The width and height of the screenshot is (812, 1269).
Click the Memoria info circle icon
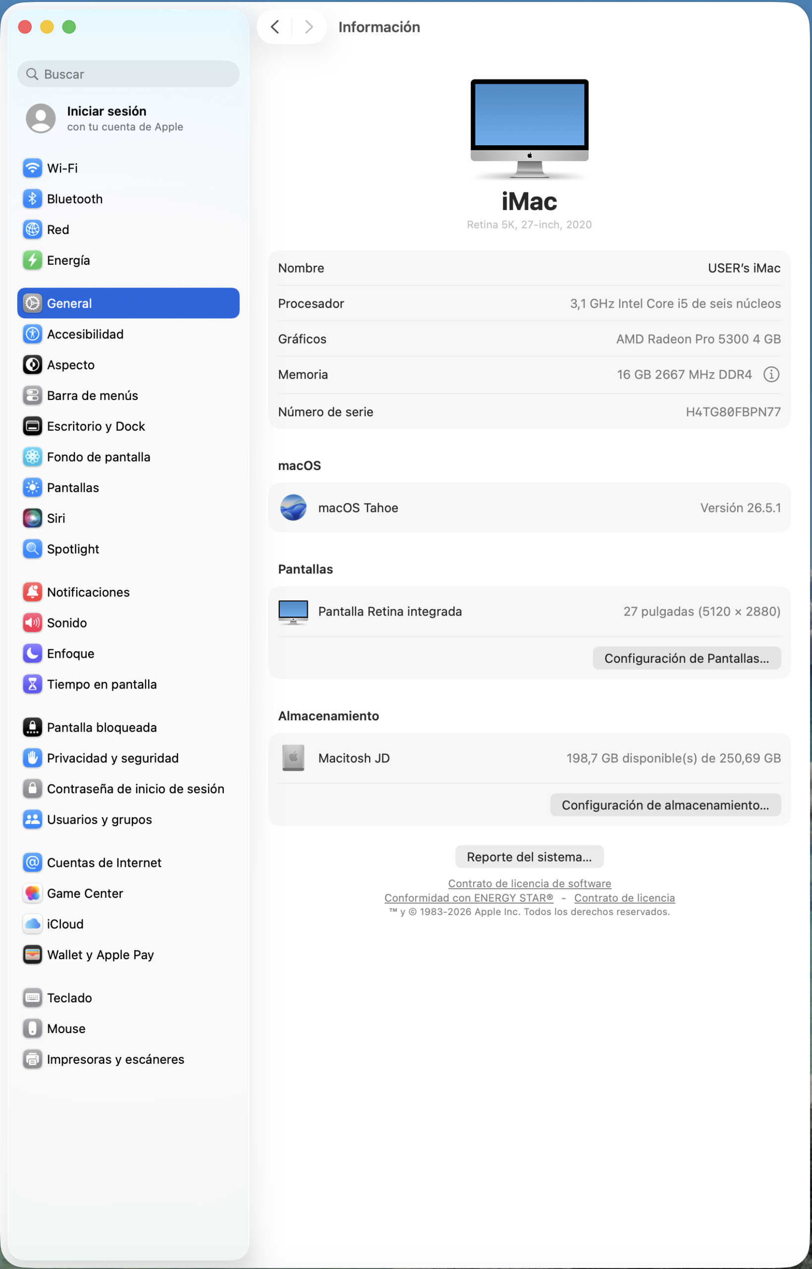(771, 374)
